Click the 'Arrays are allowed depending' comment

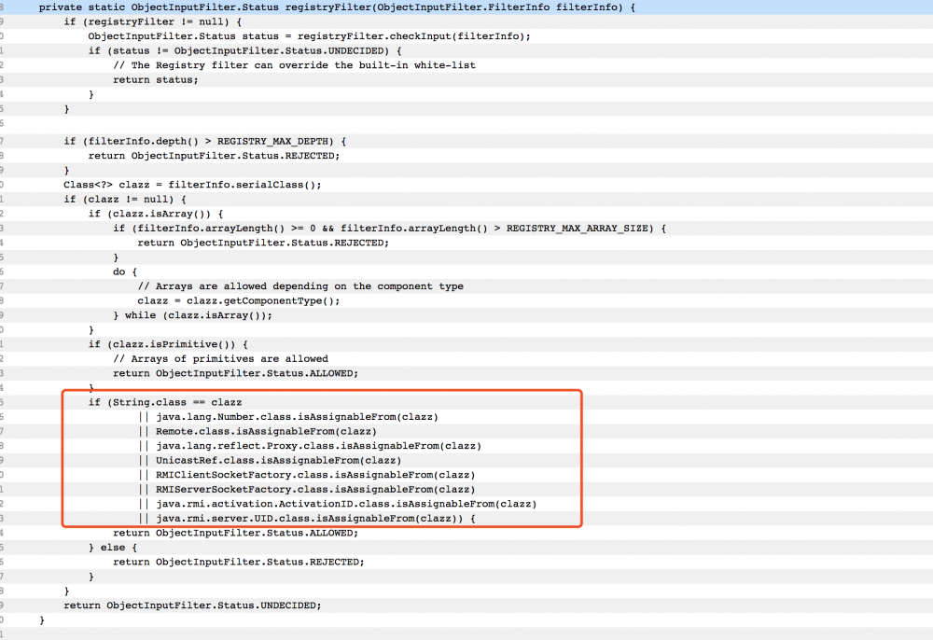tap(300, 286)
